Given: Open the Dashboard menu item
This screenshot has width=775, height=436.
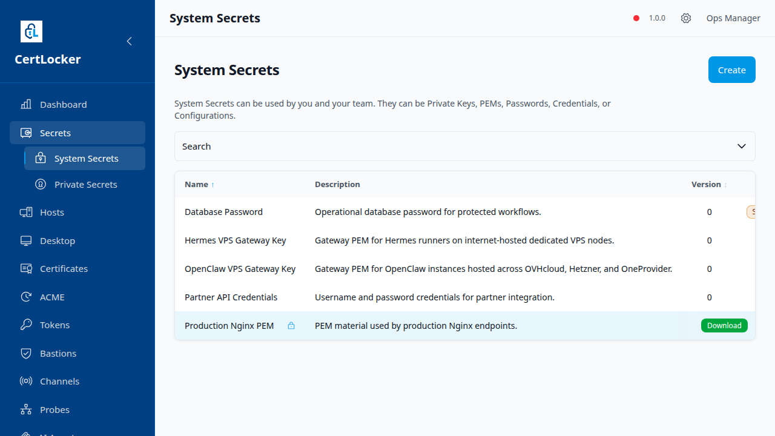Looking at the screenshot, I should tap(77, 104).
